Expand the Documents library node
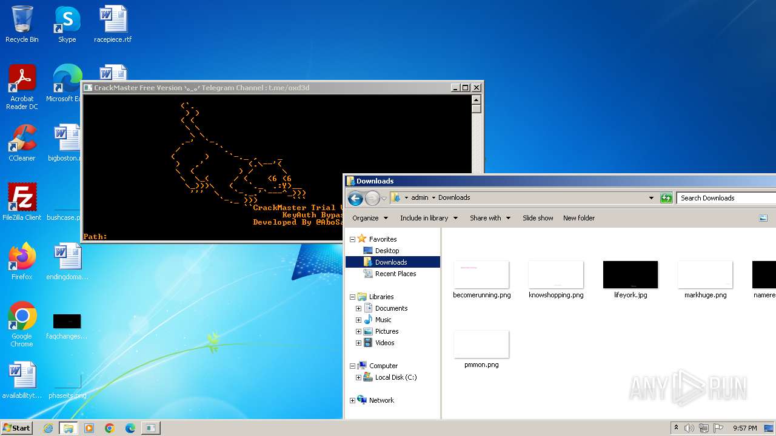776x436 pixels. click(358, 308)
